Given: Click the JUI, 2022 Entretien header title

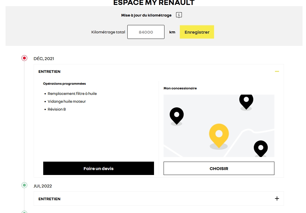Looking at the screenshot, I should [49, 199].
